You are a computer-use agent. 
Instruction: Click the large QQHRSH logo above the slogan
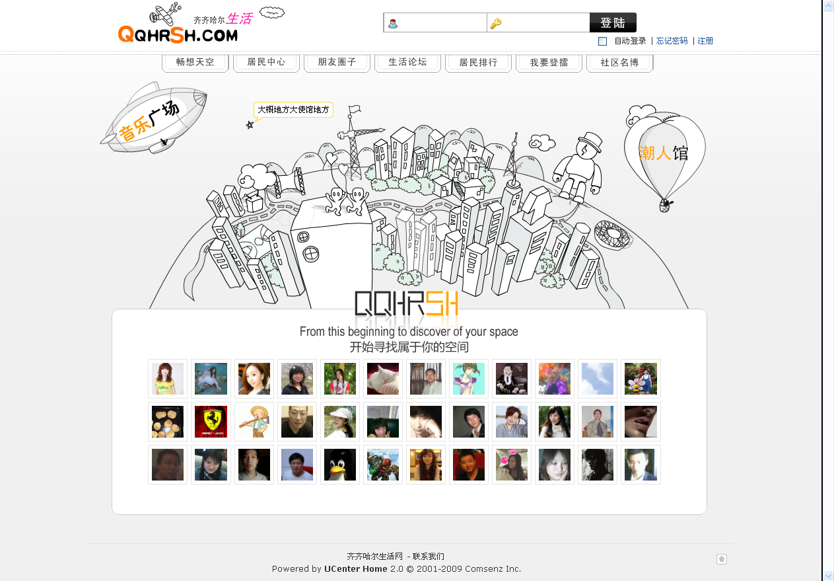coord(407,305)
